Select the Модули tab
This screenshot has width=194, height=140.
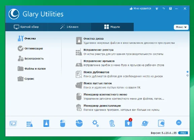tap(112, 27)
